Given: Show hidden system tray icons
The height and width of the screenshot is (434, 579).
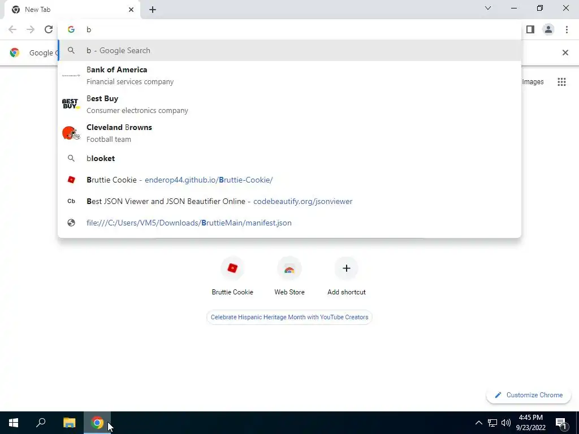Looking at the screenshot, I should coord(478,423).
